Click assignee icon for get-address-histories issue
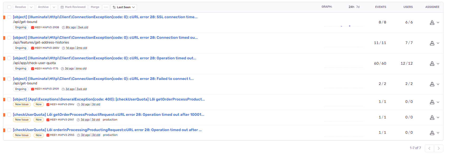Image resolution: width=449 pixels, height=158 pixels. pyautogui.click(x=432, y=43)
